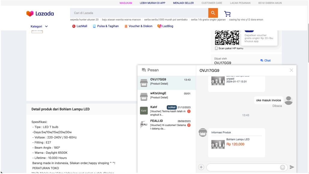Click the oke masuk invoice message bubble
This screenshot has height=174, width=309.
[268, 100]
